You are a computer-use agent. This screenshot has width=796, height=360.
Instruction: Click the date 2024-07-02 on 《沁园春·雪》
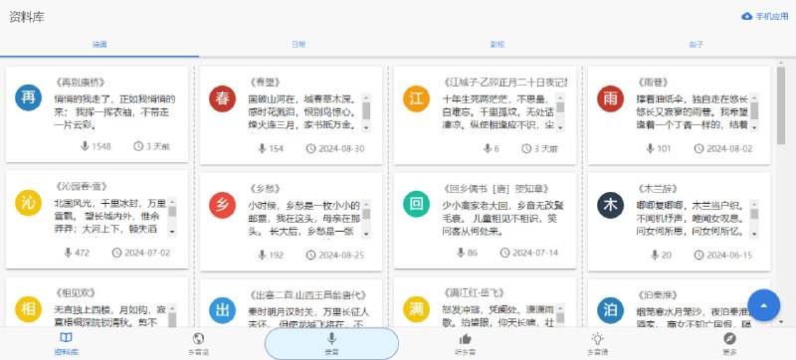coord(147,253)
